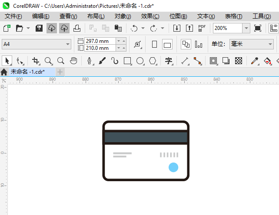This screenshot has height=215, width=279.
Task: Select the Parallel Dimension tool
Action: coord(185,61)
